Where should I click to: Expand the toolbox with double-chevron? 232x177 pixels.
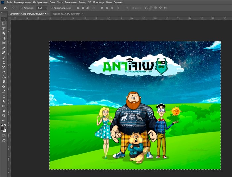pos(2,12)
